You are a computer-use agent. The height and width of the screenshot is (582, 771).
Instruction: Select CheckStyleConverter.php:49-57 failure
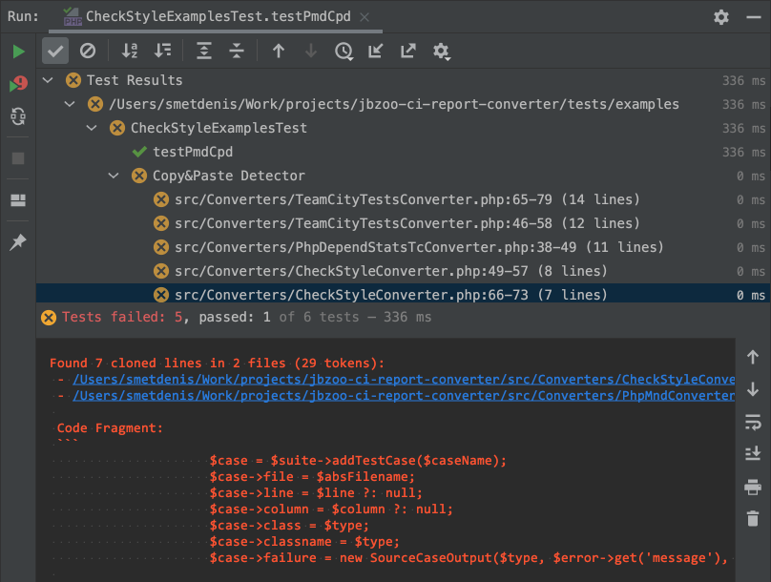(404, 271)
